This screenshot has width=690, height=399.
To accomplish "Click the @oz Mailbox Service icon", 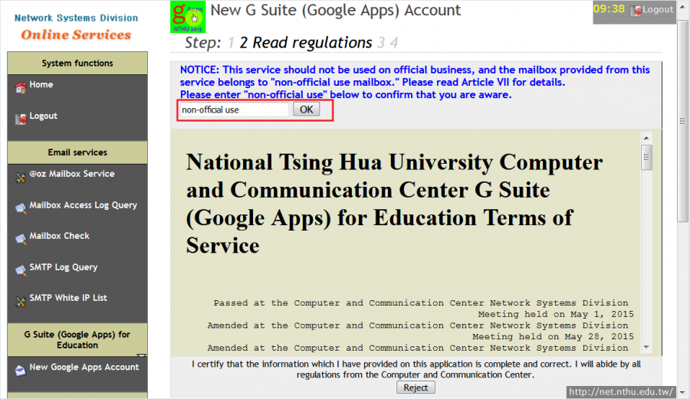I will click(20, 177).
